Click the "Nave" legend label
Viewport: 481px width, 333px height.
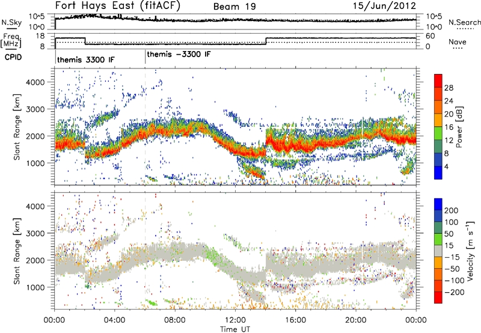point(457,42)
